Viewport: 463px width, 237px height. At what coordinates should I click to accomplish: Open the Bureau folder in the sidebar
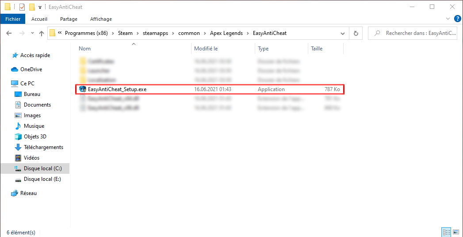27,94
